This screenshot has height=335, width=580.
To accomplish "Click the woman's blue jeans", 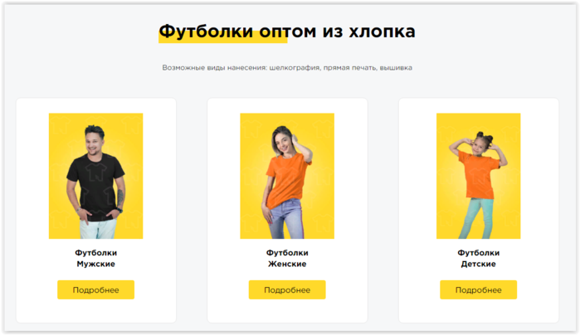I will [x=285, y=220].
